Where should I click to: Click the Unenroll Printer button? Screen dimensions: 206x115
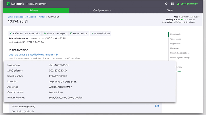click(100, 33)
